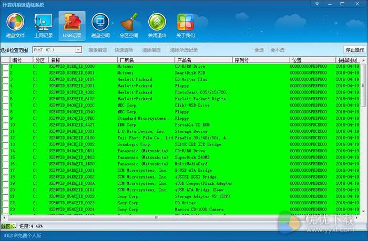Tick the checkbox for row 2
This screenshot has width=368, height=241.
click(5, 73)
